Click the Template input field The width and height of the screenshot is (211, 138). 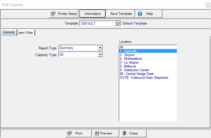point(97,24)
